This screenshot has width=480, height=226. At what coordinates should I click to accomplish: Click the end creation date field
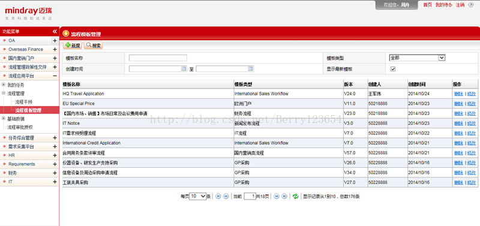click(x=224, y=69)
